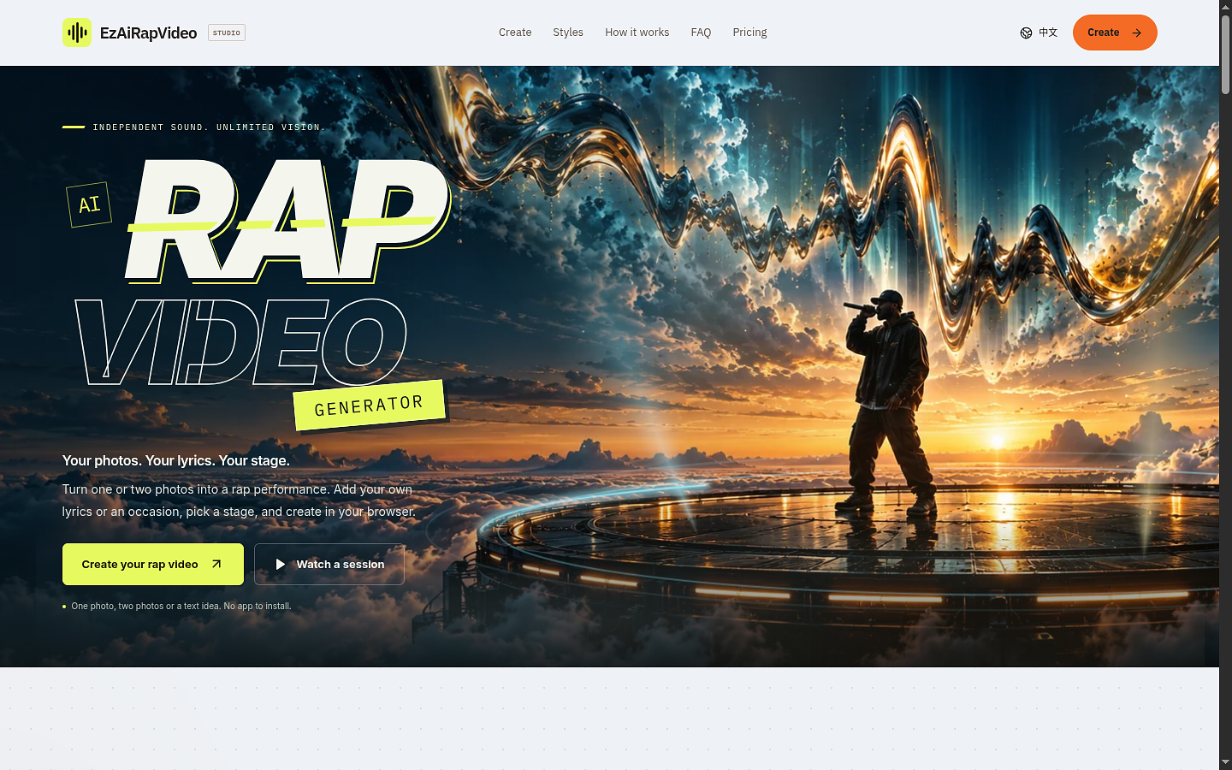Click the play triangle in Watch a session
The height and width of the screenshot is (770, 1232).
click(x=280, y=565)
